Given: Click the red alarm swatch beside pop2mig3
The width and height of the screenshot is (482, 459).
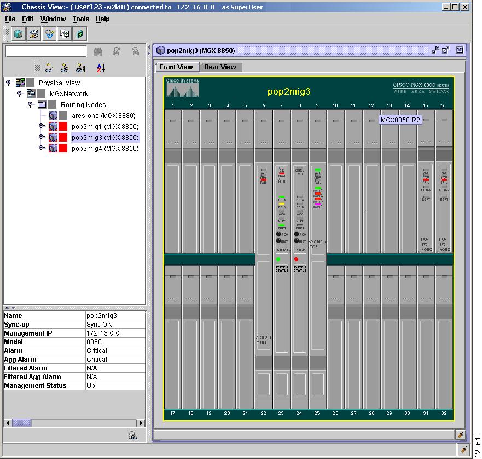Looking at the screenshot, I should tap(63, 138).
